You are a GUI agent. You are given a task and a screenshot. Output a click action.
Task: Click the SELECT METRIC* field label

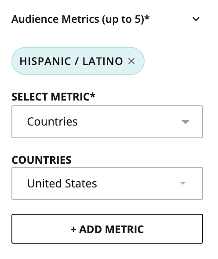tap(53, 97)
